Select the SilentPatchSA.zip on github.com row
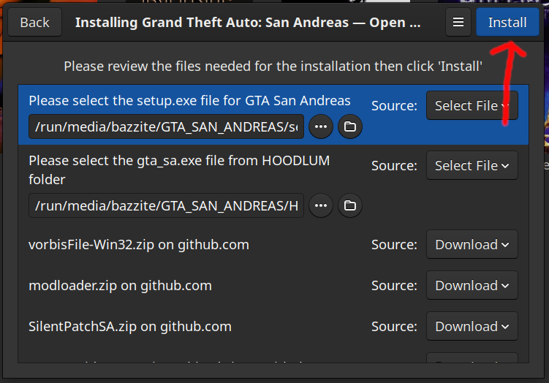Screen dimensions: 549x383 click(273, 326)
